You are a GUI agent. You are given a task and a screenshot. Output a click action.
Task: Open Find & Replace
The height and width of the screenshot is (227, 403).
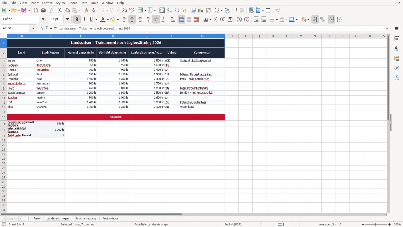click(124, 10)
